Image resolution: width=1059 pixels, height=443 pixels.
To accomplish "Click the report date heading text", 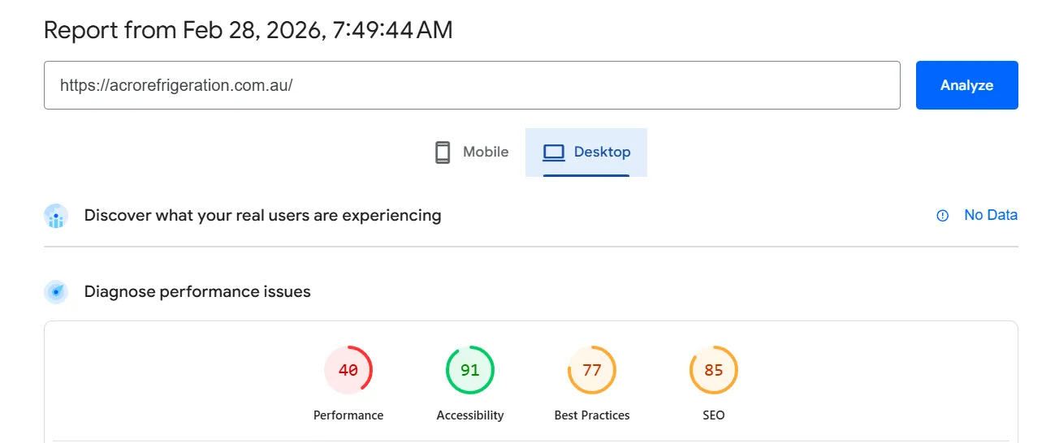I will point(248,30).
